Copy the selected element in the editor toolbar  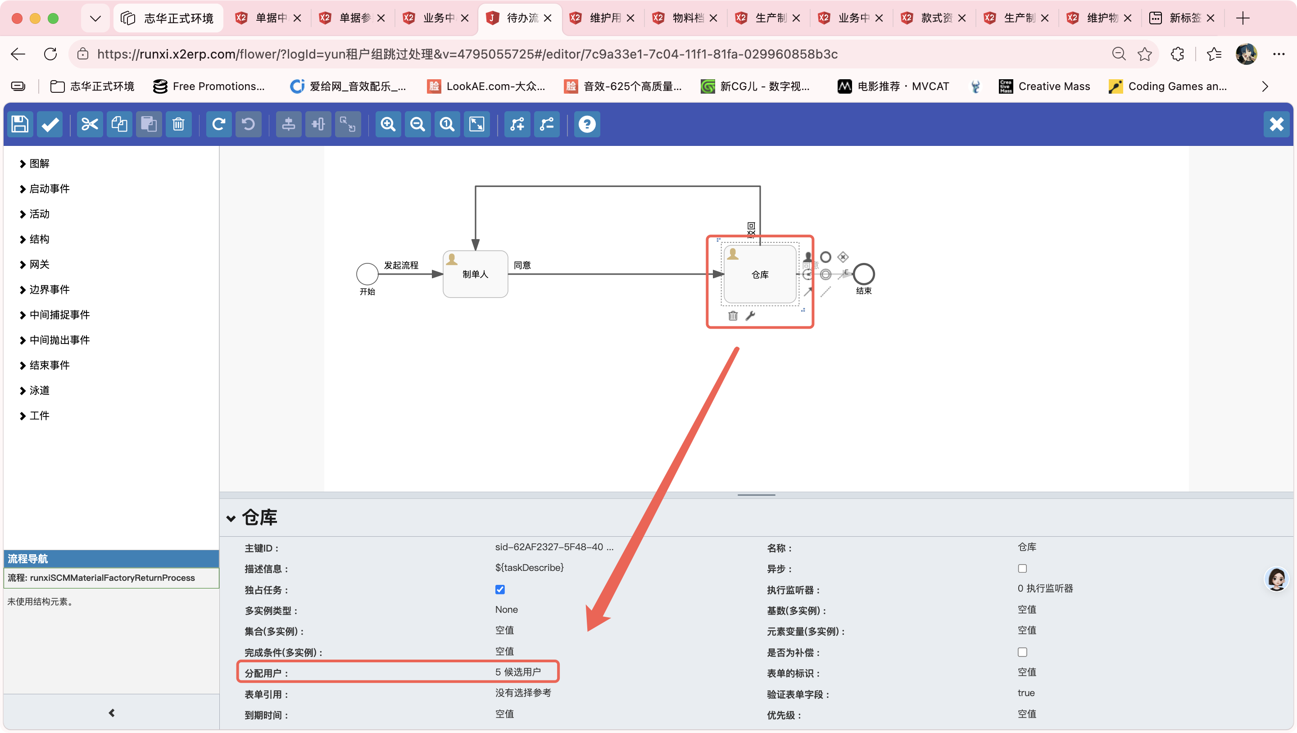(x=119, y=124)
